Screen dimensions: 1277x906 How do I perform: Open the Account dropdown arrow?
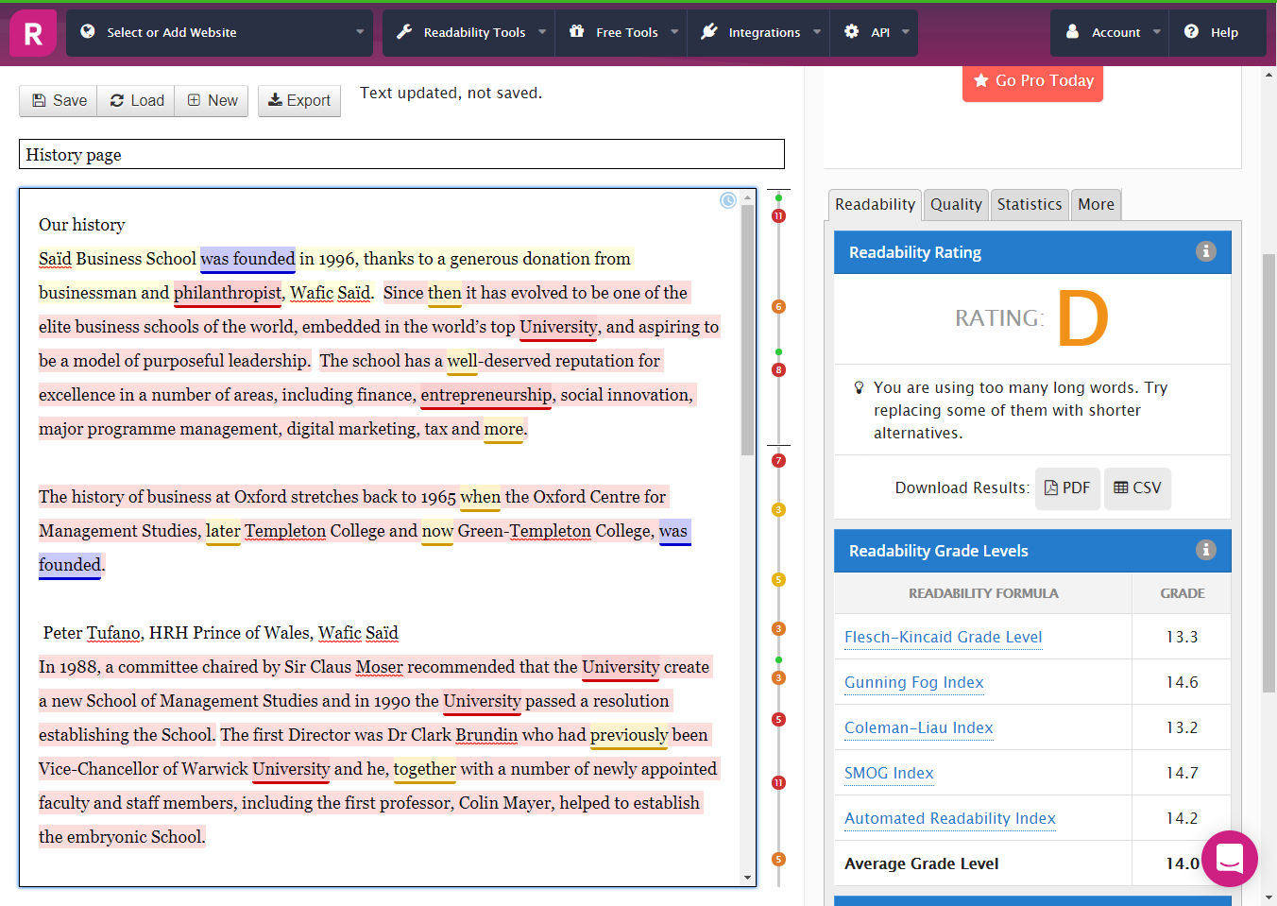click(x=1157, y=32)
